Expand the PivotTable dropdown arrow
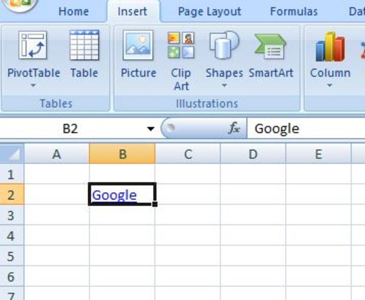 [33, 85]
